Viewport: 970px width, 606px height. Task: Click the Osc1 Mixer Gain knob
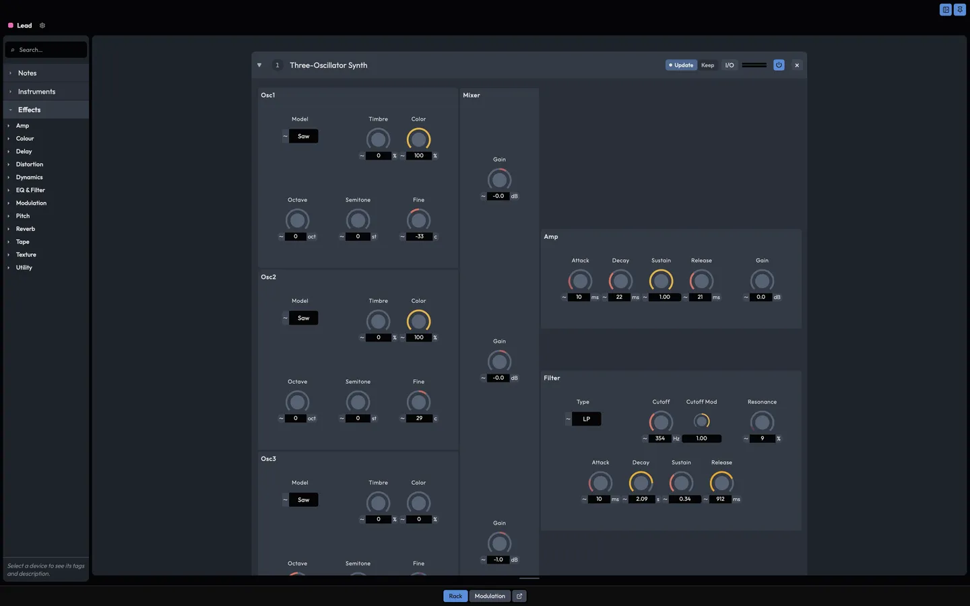click(499, 180)
